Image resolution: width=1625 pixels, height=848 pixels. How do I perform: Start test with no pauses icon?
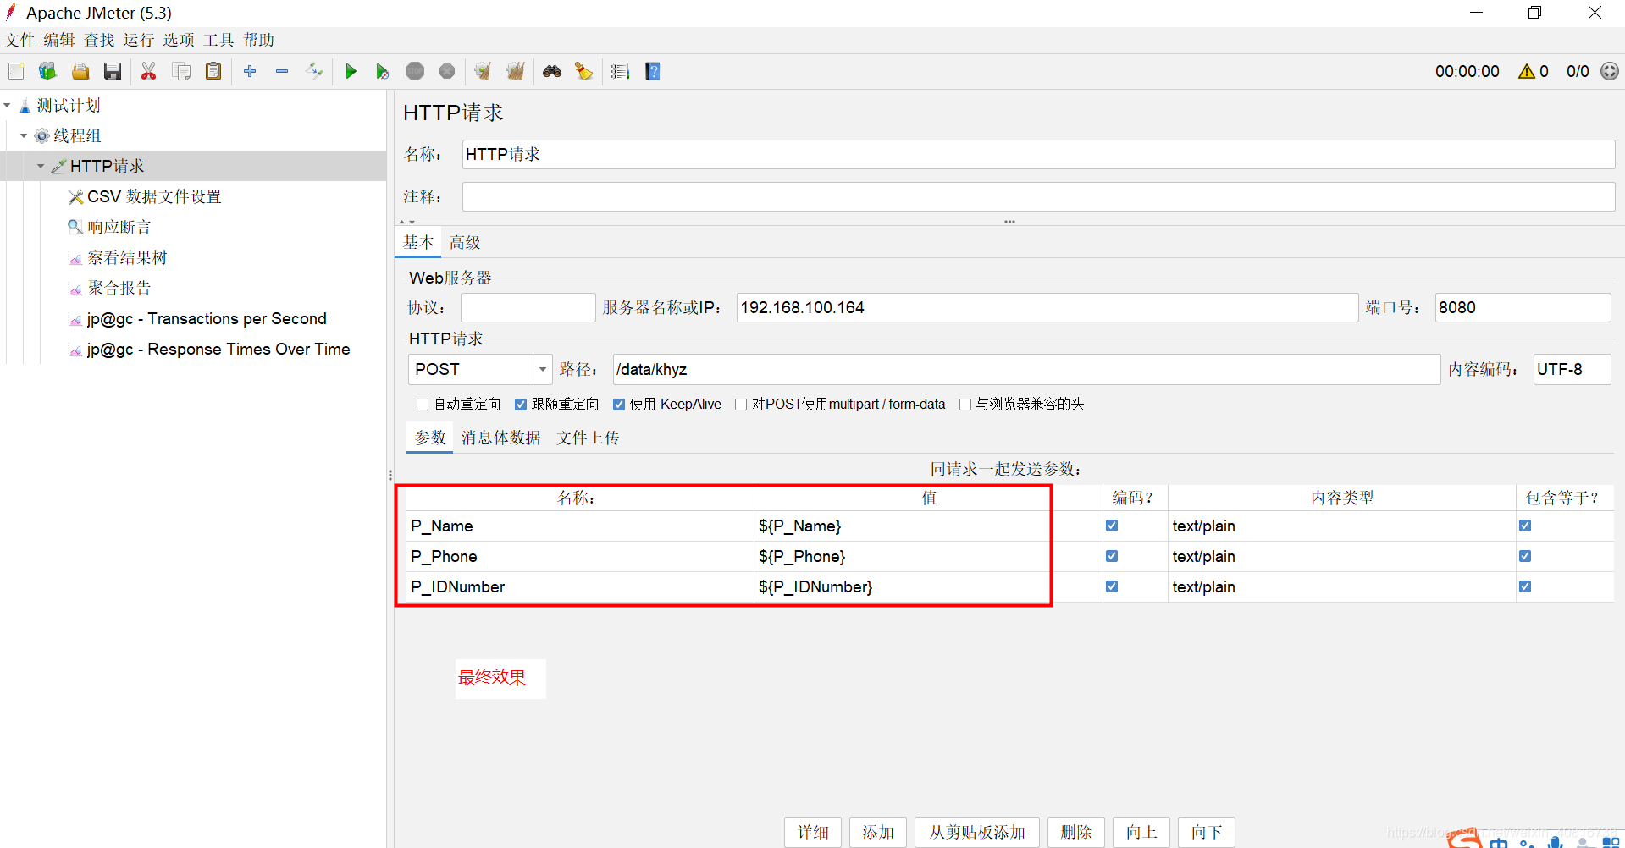tap(383, 72)
